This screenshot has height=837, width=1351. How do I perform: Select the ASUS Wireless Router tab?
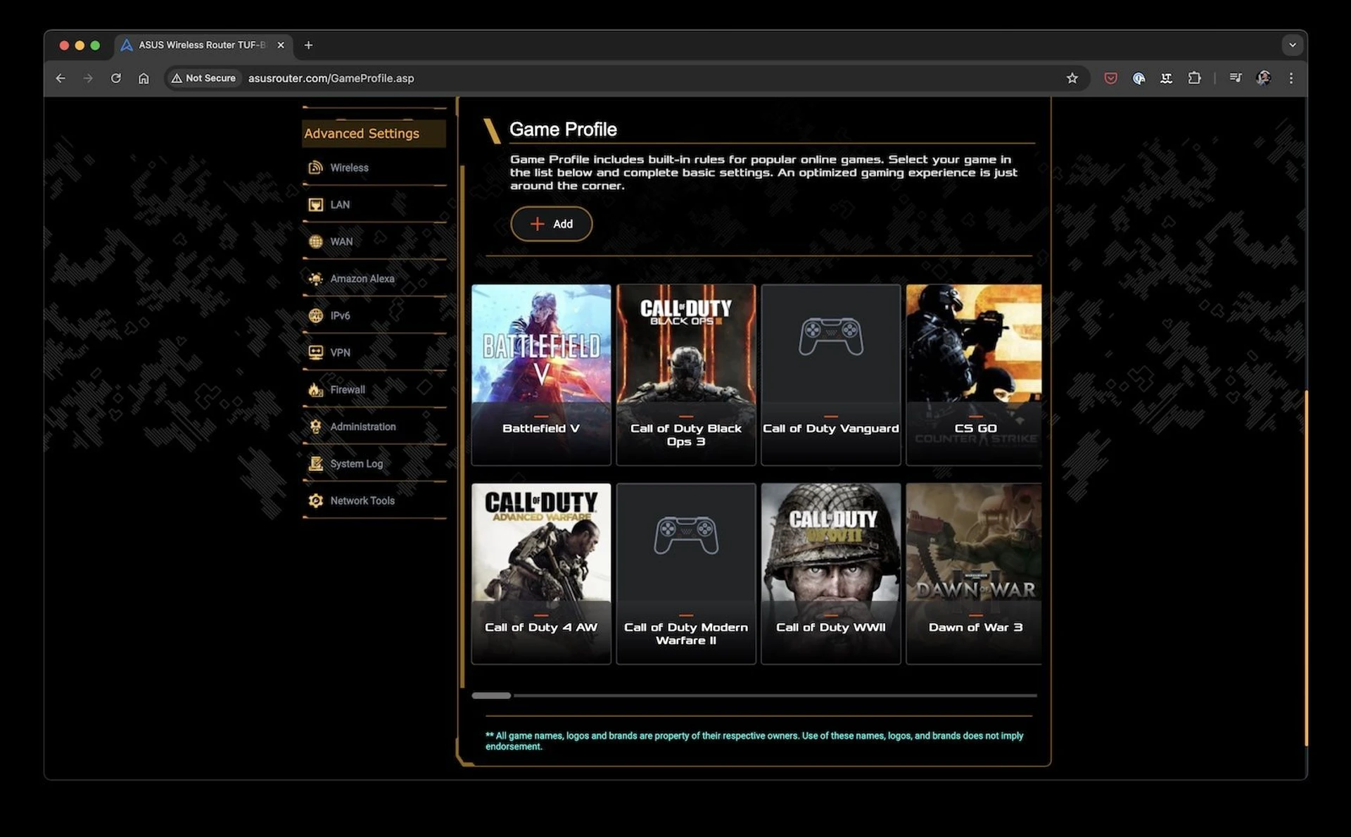(x=203, y=45)
